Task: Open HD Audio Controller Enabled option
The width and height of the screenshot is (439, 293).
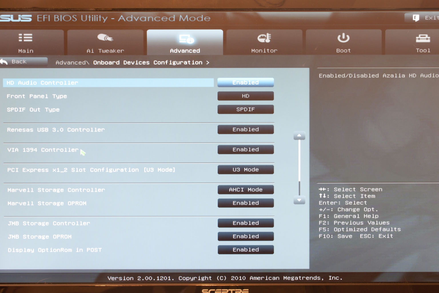Action: 246,82
